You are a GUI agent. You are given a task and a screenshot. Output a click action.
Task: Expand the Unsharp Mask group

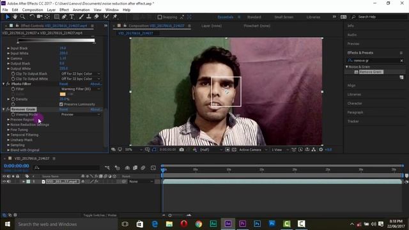(x=8, y=140)
